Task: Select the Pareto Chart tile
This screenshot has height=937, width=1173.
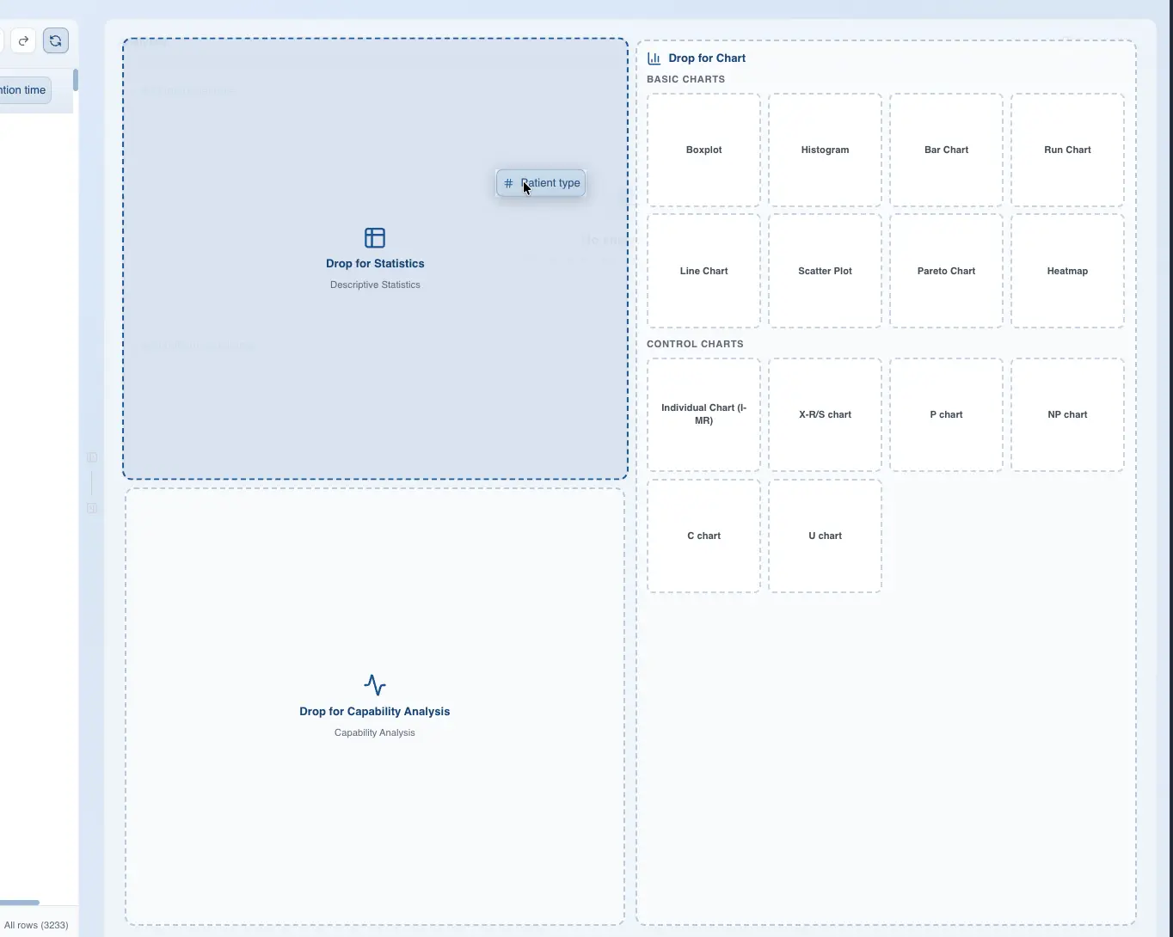Action: [945, 271]
